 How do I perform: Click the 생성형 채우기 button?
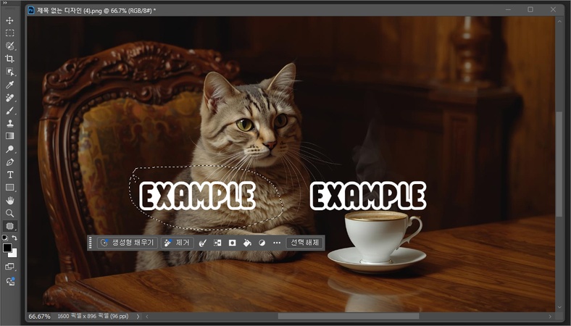click(127, 243)
